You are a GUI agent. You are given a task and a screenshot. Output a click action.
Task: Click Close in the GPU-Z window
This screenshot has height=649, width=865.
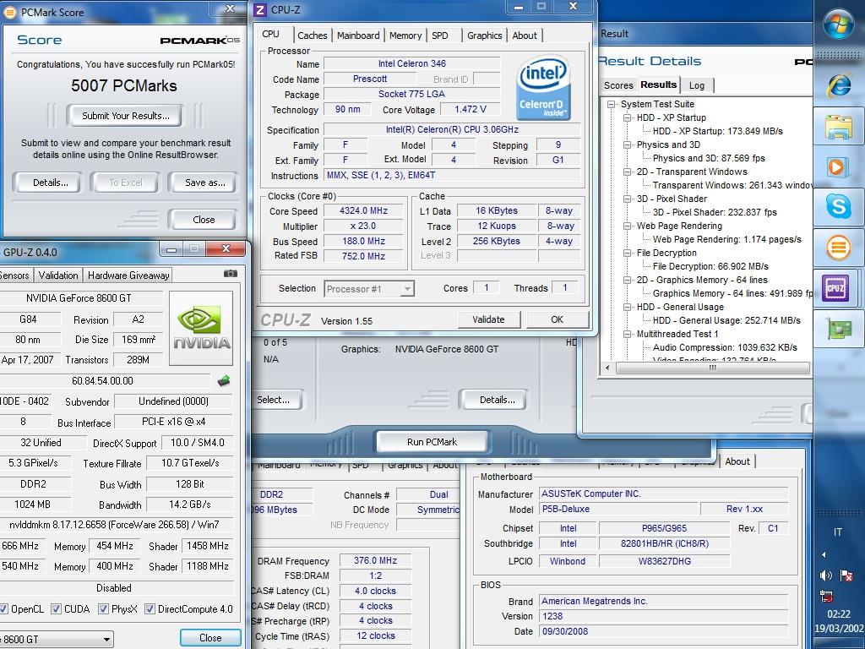[x=210, y=638]
